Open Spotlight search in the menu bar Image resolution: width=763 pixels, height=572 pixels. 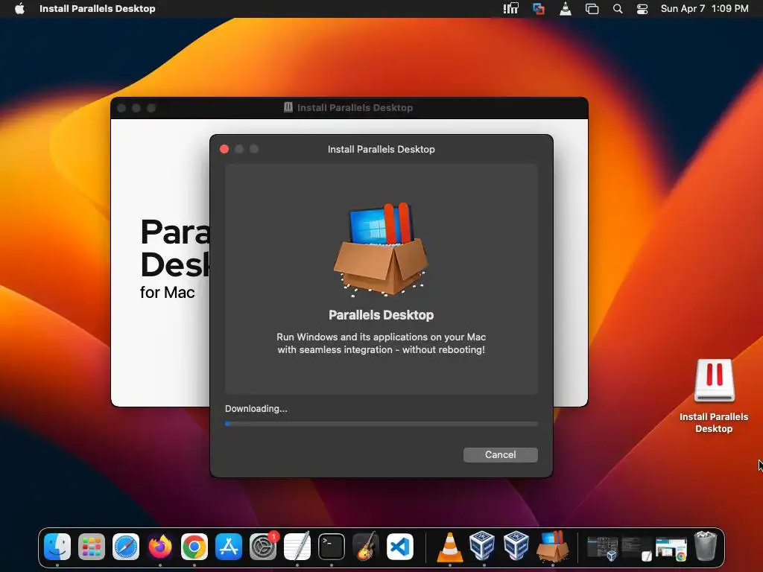tap(618, 8)
